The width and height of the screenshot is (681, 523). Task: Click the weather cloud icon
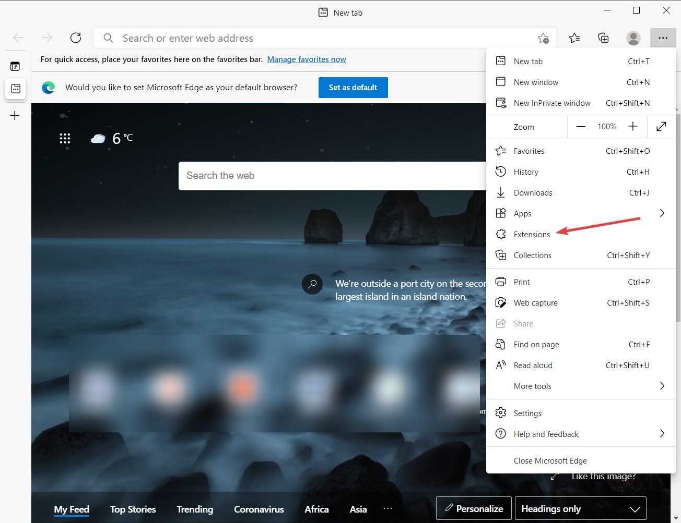(x=98, y=138)
